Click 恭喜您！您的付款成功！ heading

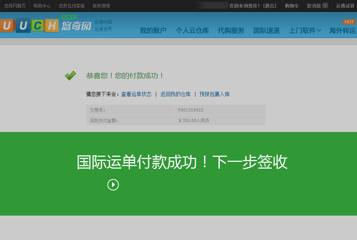[125, 76]
